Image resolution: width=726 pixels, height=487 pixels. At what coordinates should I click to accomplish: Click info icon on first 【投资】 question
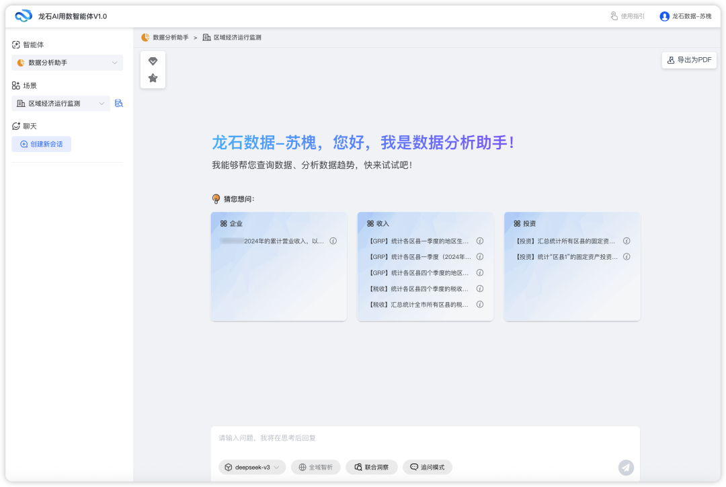tap(627, 241)
